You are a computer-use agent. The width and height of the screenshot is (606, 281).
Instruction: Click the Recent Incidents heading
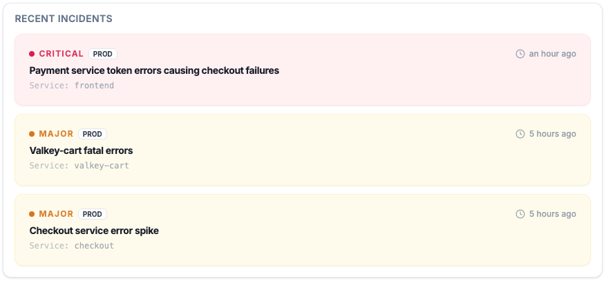[64, 19]
